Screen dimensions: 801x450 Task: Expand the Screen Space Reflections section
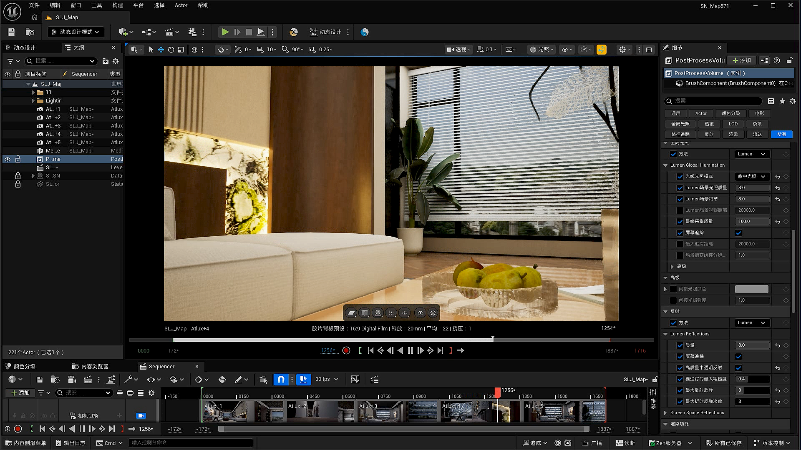tap(665, 413)
